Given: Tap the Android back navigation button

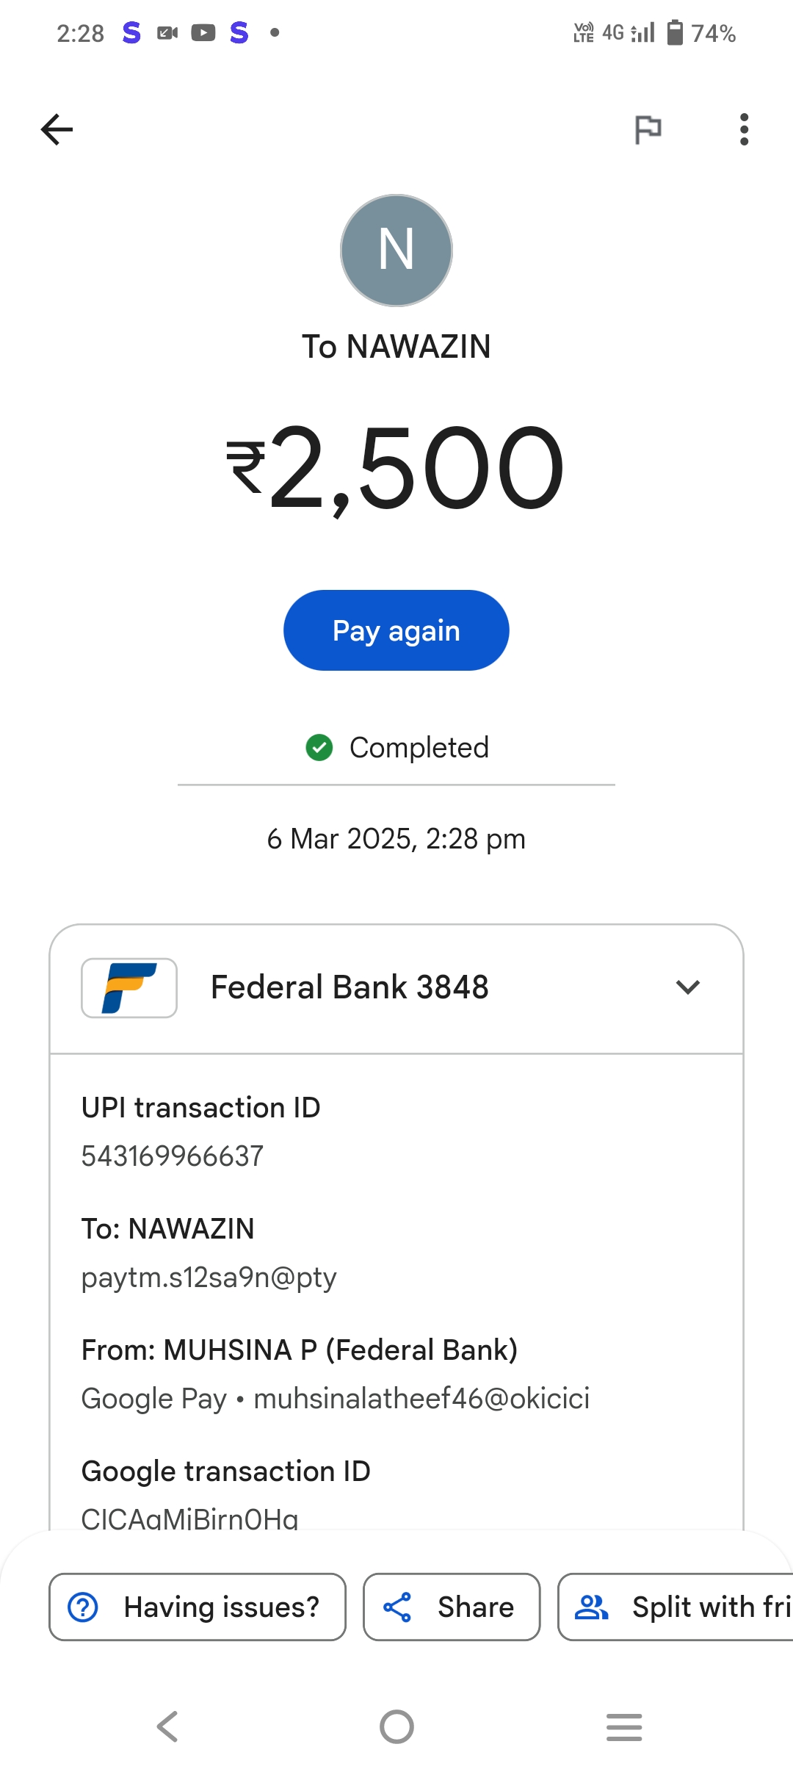Looking at the screenshot, I should (x=167, y=1726).
